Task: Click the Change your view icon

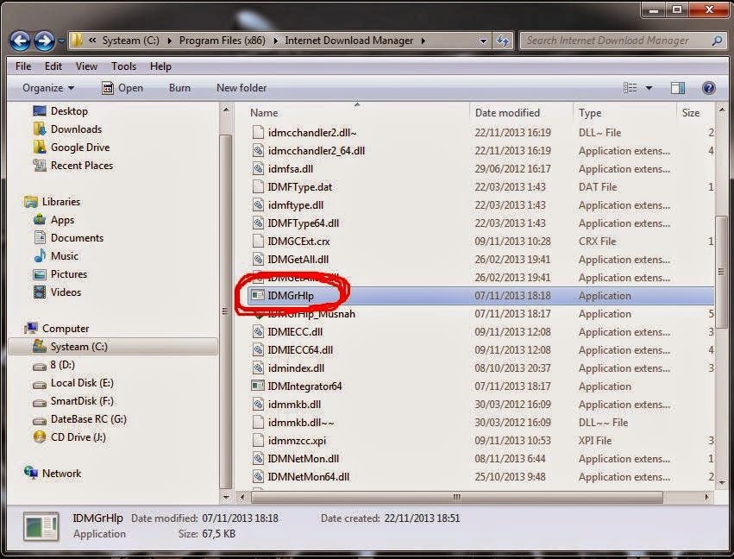Action: 630,88
